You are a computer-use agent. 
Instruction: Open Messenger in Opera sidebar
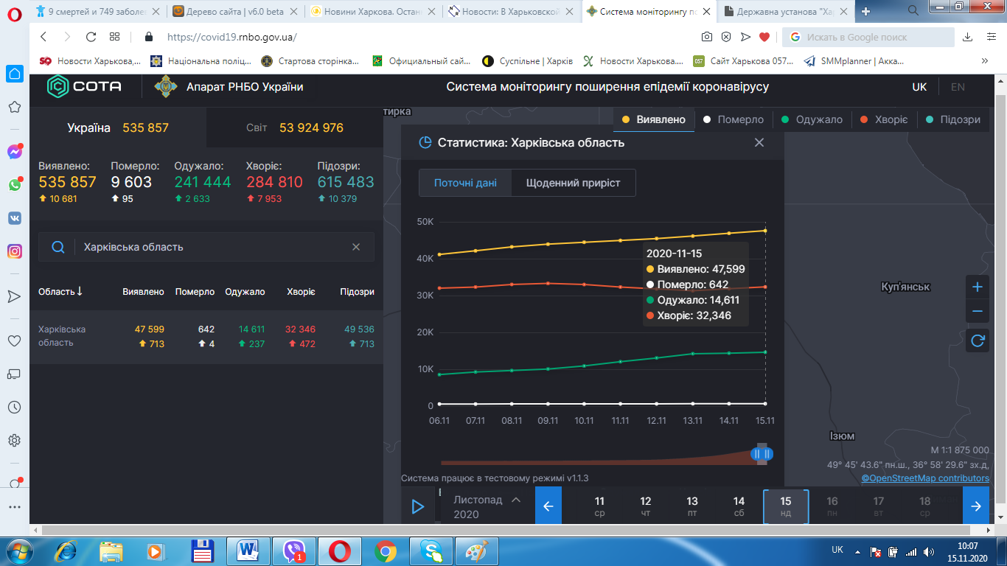click(14, 152)
